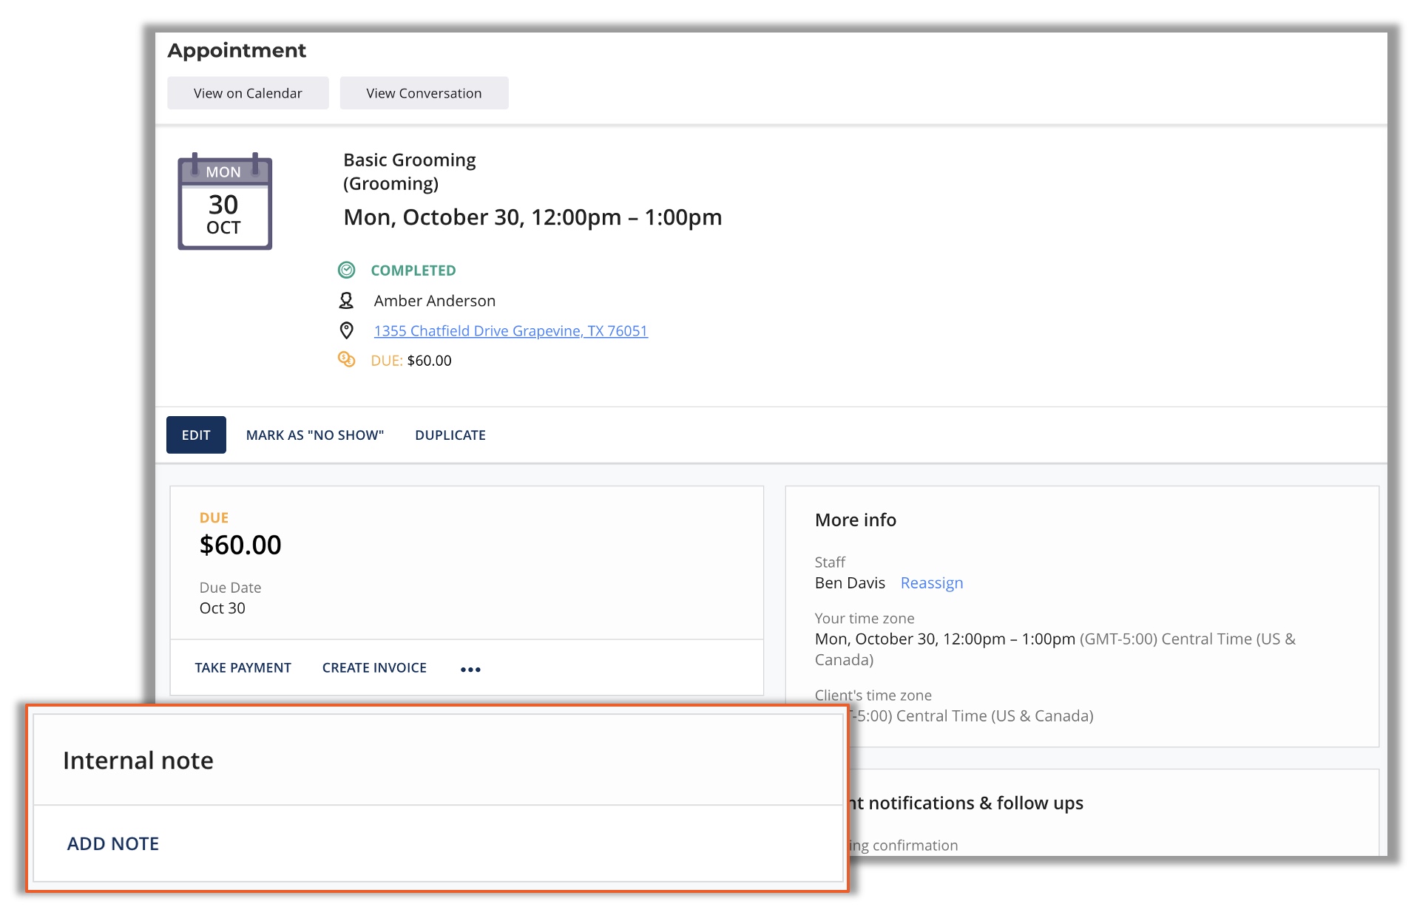Choose Create Invoice
The height and width of the screenshot is (918, 1417).
pyautogui.click(x=374, y=668)
